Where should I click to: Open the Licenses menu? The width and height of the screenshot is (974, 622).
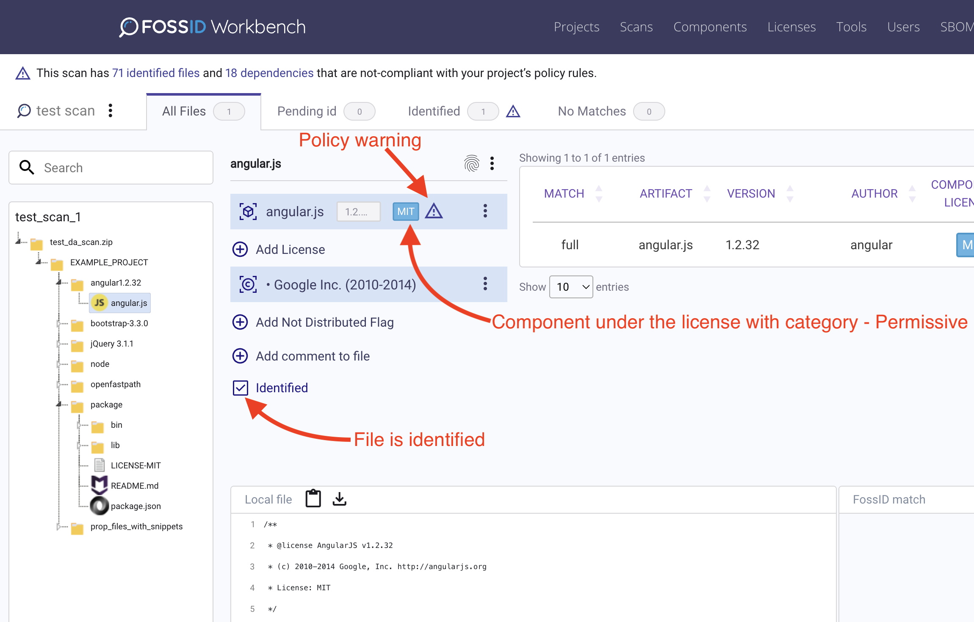pyautogui.click(x=791, y=27)
